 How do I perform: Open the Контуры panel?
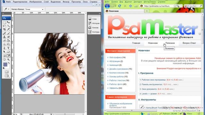(x=94, y=32)
